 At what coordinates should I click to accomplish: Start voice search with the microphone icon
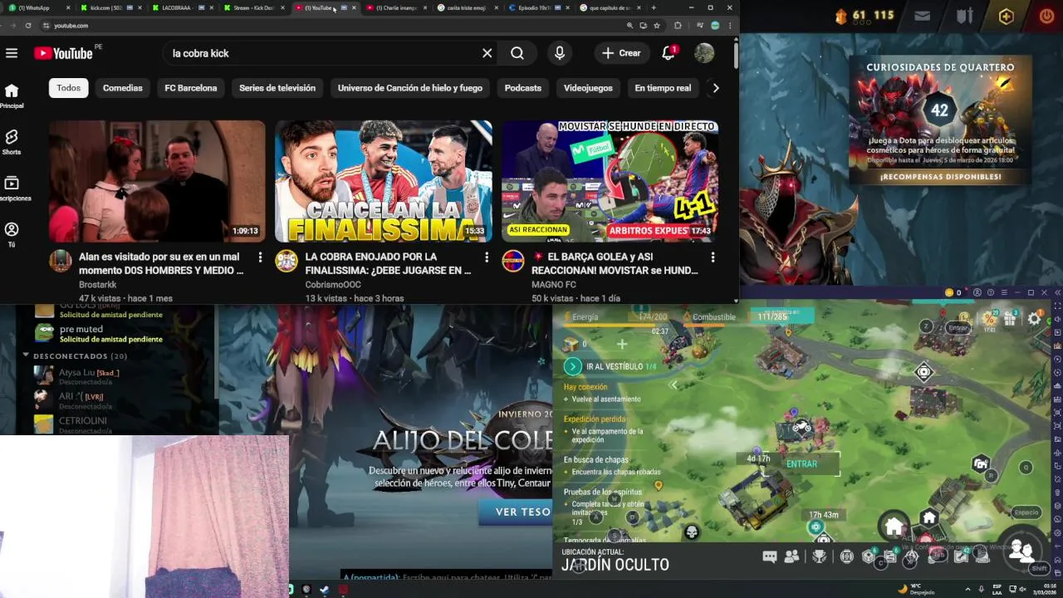(560, 53)
